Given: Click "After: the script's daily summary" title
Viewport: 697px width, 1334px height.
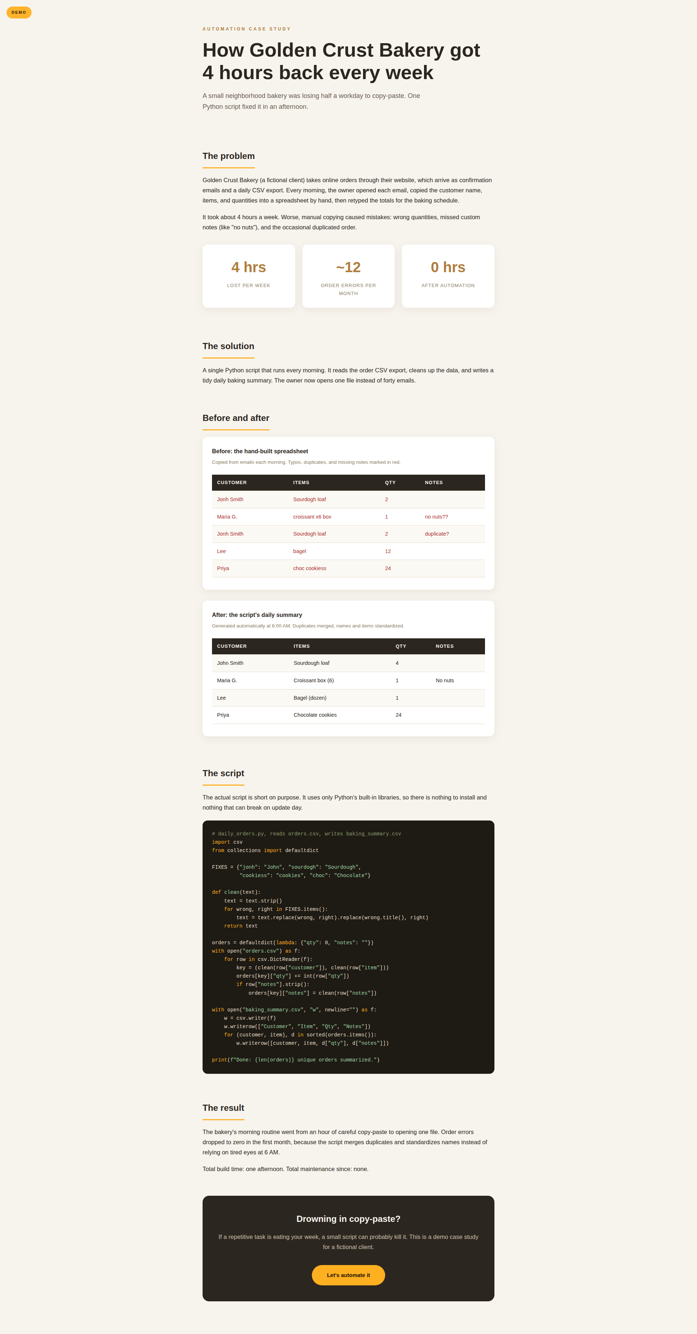Looking at the screenshot, I should [257, 615].
